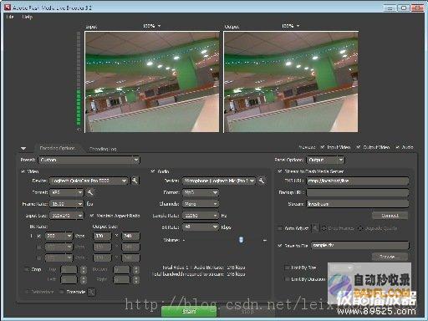The height and width of the screenshot is (321, 428).
Task: Open the video Format dropdown
Action: coord(66,192)
